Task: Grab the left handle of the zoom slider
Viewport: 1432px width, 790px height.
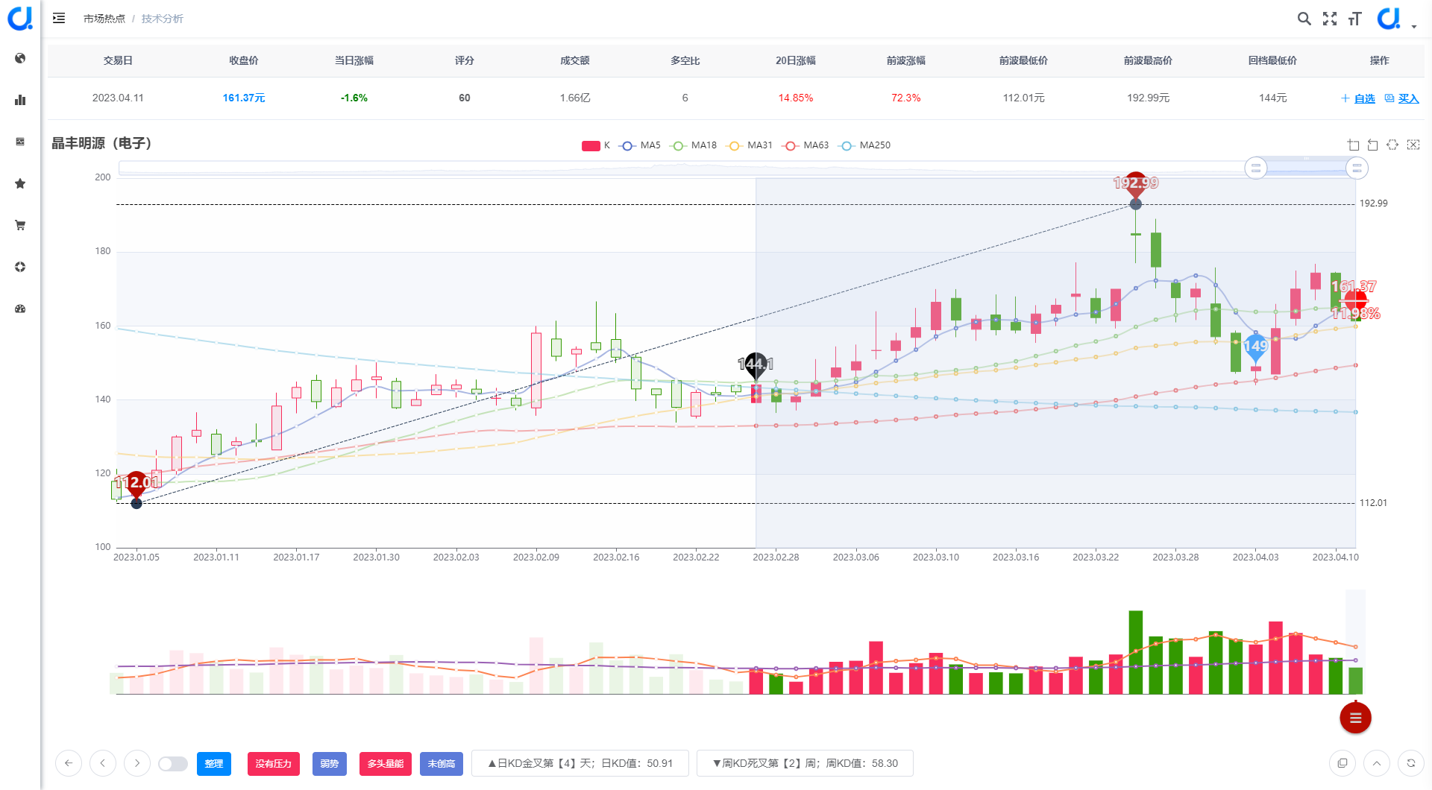Action: click(x=1256, y=168)
